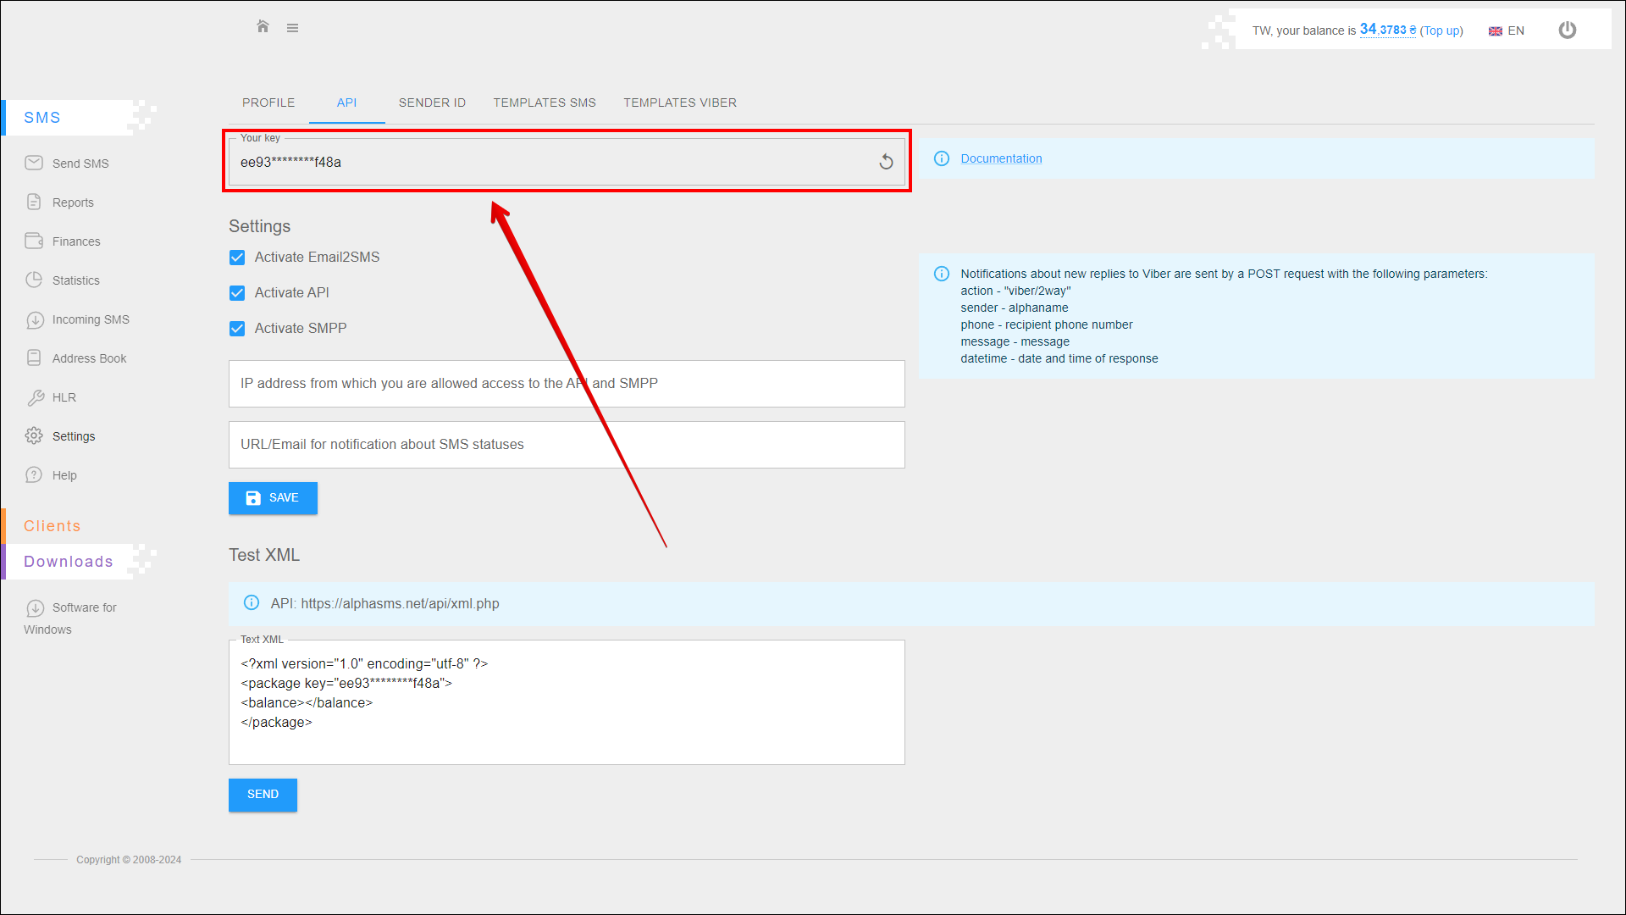Click the home icon in top bar
1626x915 pixels.
[263, 27]
